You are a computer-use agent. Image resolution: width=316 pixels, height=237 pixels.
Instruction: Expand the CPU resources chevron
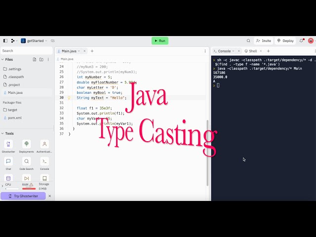[2, 186]
